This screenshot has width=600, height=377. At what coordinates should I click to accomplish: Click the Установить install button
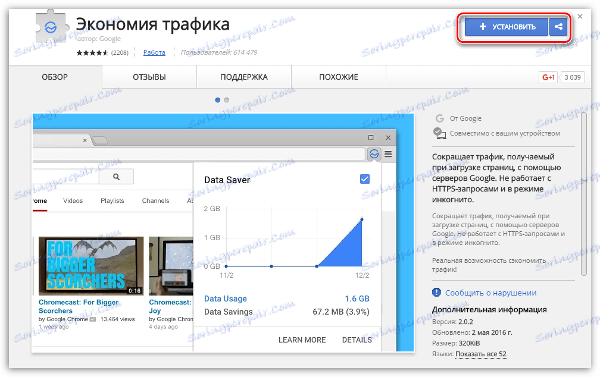tap(507, 27)
